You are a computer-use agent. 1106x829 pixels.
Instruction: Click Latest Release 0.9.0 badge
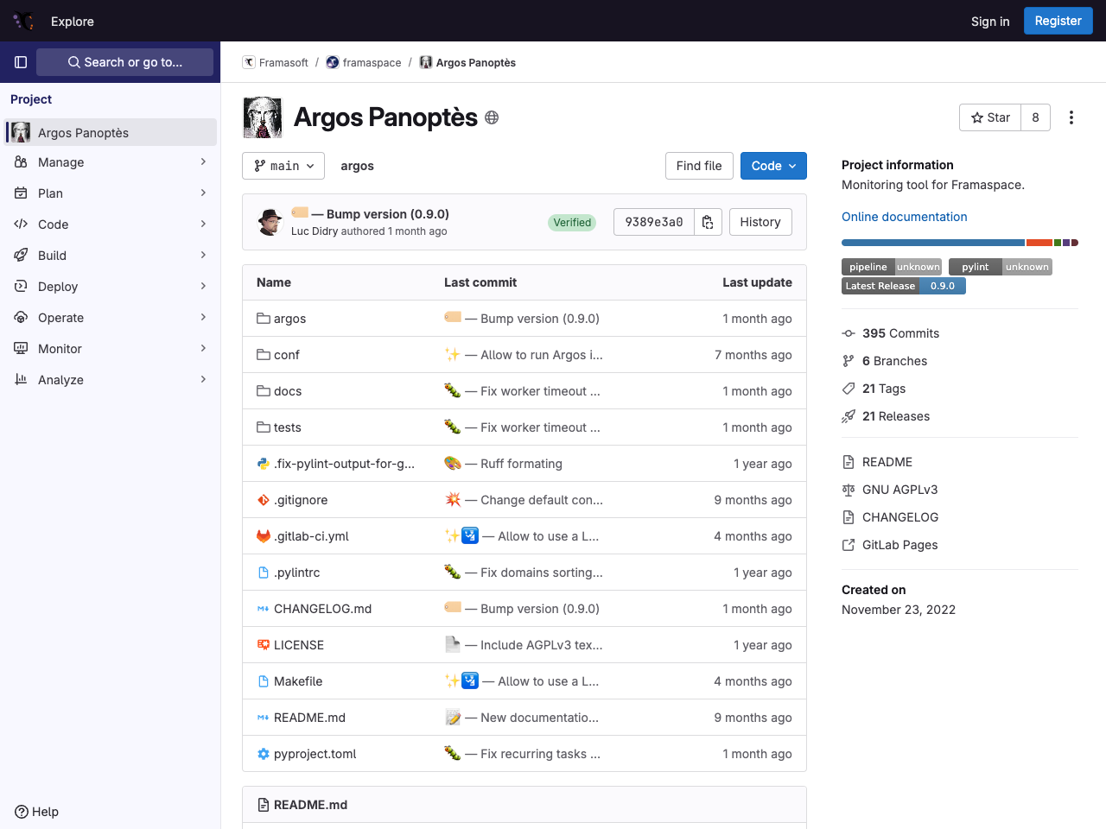(x=904, y=286)
